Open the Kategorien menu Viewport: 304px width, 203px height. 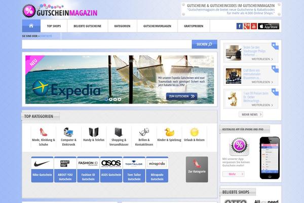[122, 26]
